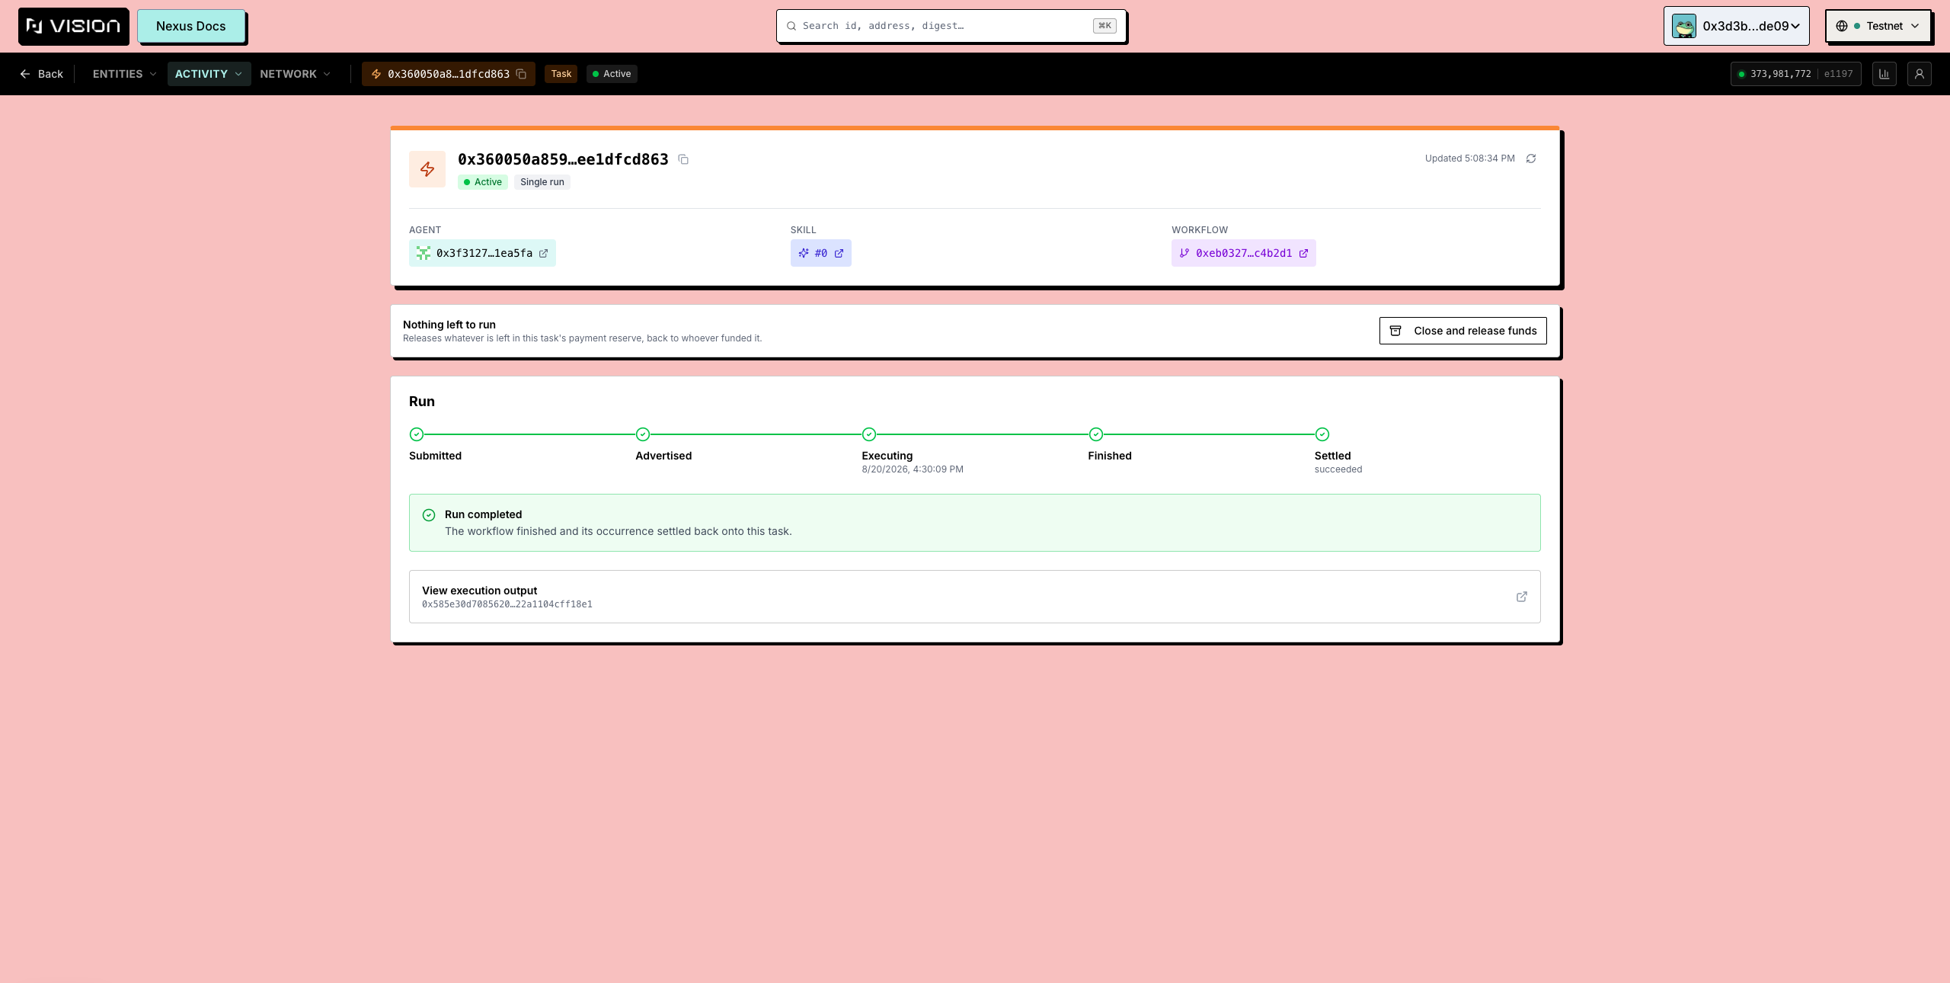
Task: Click the green Active tag under task address
Action: [x=483, y=182]
